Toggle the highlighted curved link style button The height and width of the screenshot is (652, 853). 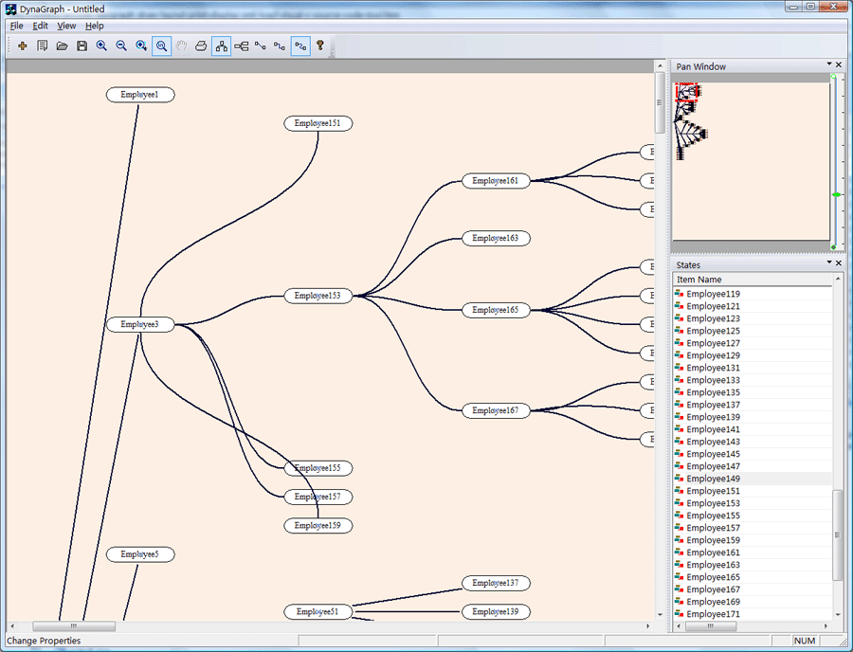click(300, 45)
